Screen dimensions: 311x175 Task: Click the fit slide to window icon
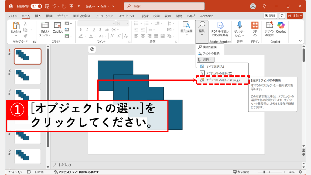300,172
